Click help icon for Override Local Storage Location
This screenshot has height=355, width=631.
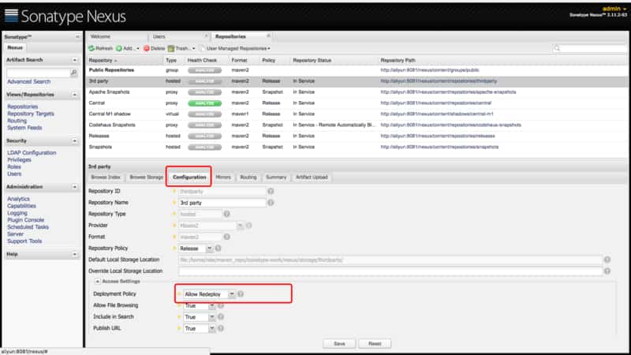607,271
